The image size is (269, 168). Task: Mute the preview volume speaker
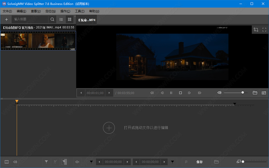click(x=219, y=93)
